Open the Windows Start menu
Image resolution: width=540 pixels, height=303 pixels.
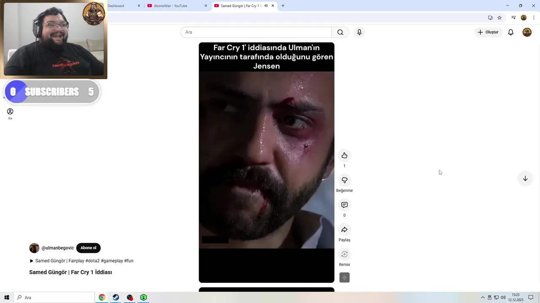point(7,298)
